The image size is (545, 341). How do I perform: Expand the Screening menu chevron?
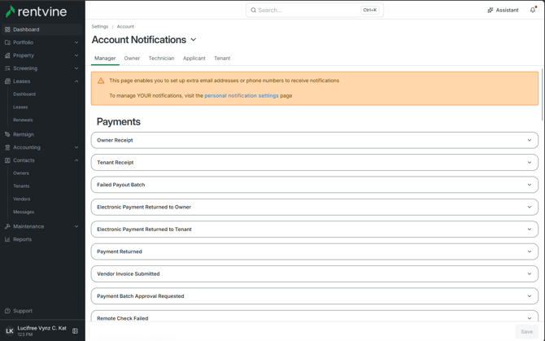pyautogui.click(x=76, y=68)
